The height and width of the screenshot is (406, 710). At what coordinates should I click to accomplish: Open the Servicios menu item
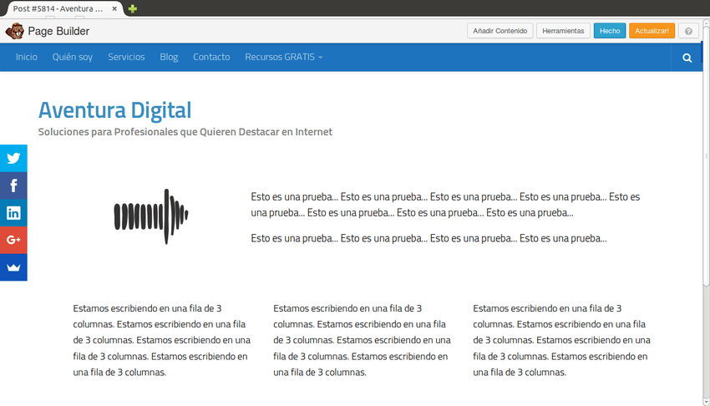pyautogui.click(x=126, y=58)
